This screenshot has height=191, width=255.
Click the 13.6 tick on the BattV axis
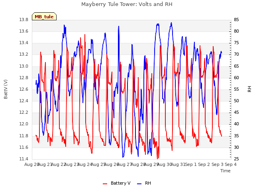(x=24, y=31)
